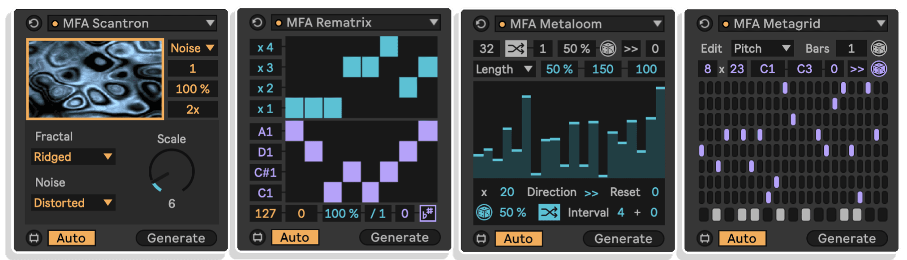907x260 pixels.
Task: Click the blue dice icon in Metaloom's bottom row
Action: click(x=484, y=212)
